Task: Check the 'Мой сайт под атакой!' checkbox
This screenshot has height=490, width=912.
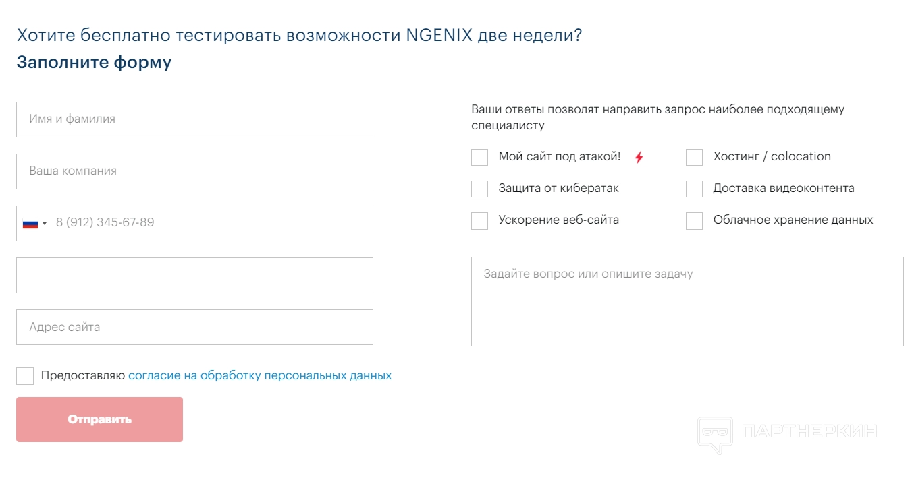Action: pyautogui.click(x=479, y=157)
